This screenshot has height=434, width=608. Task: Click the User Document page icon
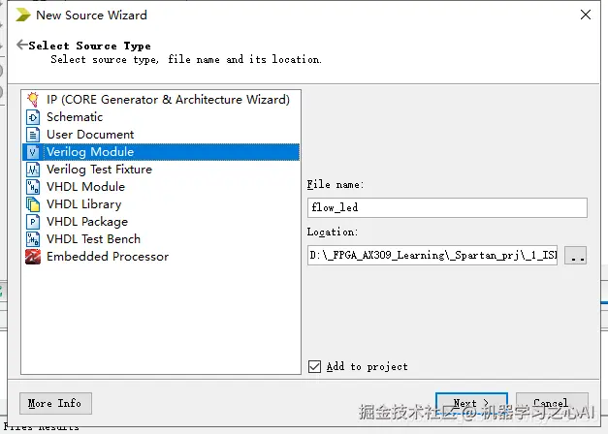pos(33,135)
